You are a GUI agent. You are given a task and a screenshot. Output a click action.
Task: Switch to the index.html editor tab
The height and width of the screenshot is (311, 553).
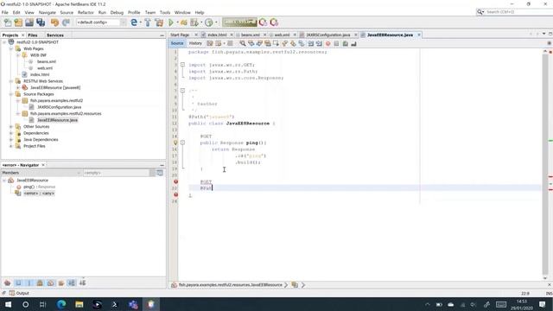tap(217, 35)
